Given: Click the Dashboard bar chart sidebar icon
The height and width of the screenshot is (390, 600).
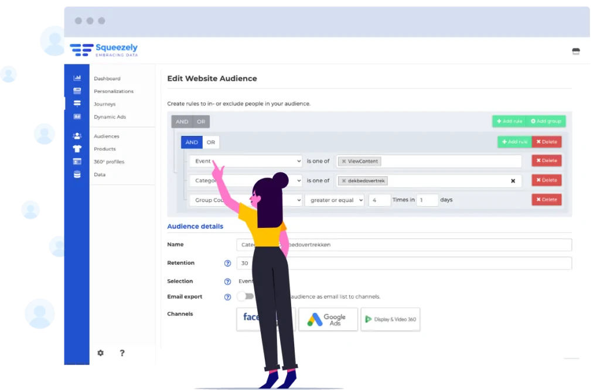Looking at the screenshot, I should tap(77, 78).
